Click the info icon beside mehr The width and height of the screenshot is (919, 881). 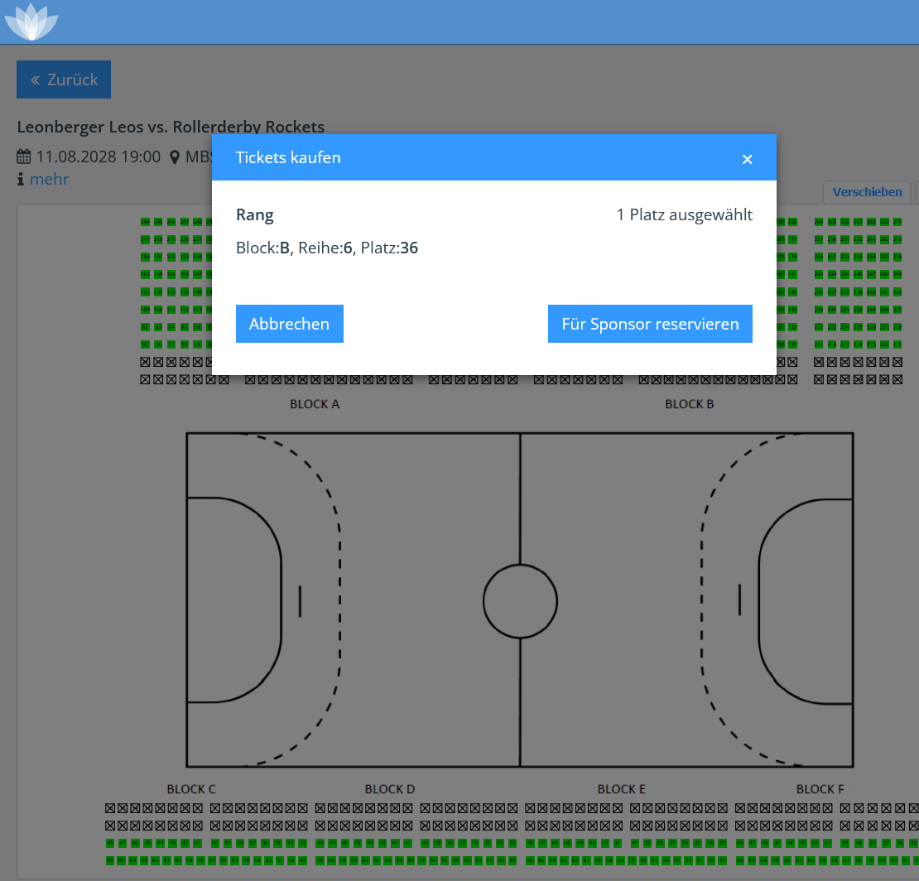point(21,179)
